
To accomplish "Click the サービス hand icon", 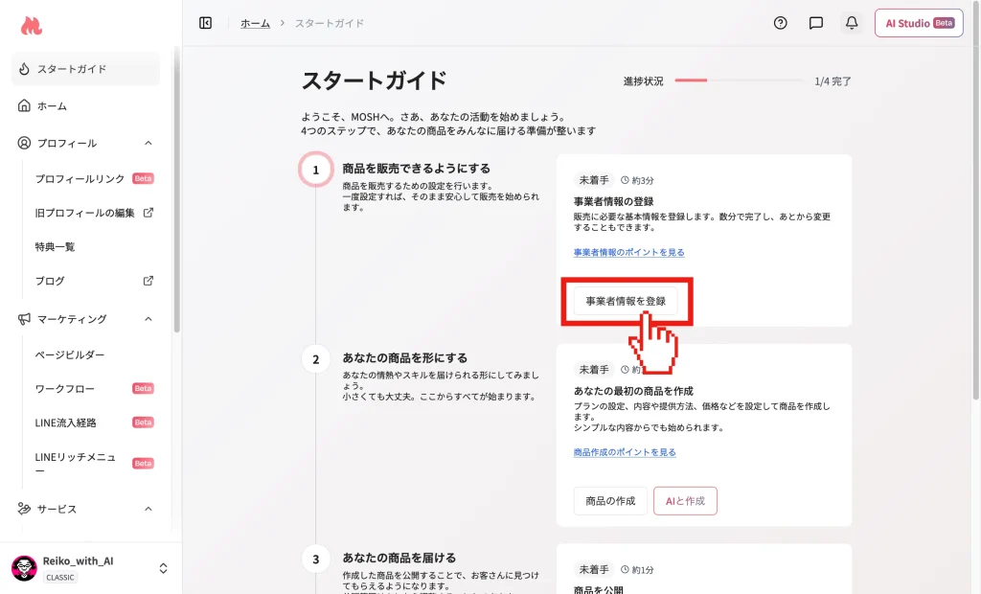I will click(x=24, y=508).
